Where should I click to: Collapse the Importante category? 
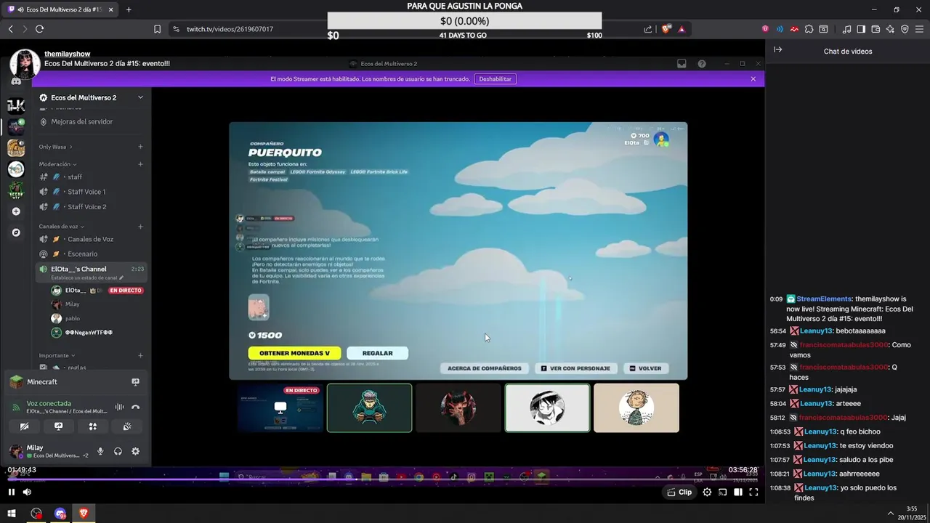tap(57, 355)
